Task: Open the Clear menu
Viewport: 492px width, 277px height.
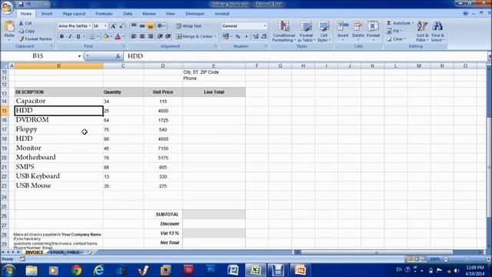Action: 397,39
